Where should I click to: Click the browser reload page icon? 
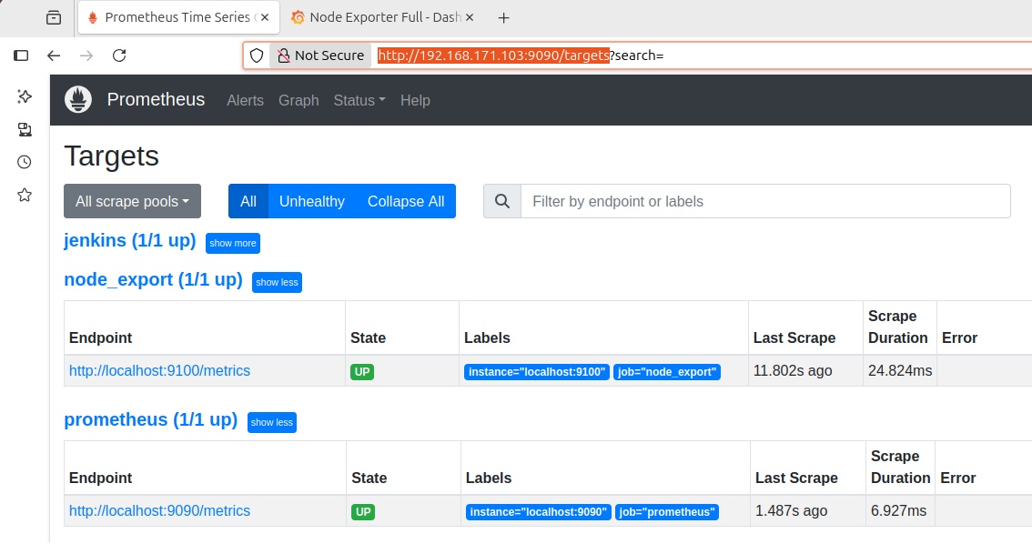click(x=118, y=55)
